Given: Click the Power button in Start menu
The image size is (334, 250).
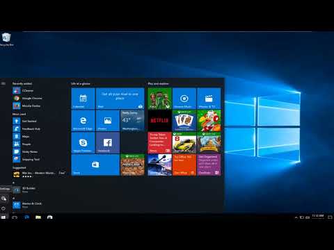Looking at the screenshot, I should coord(3,208).
